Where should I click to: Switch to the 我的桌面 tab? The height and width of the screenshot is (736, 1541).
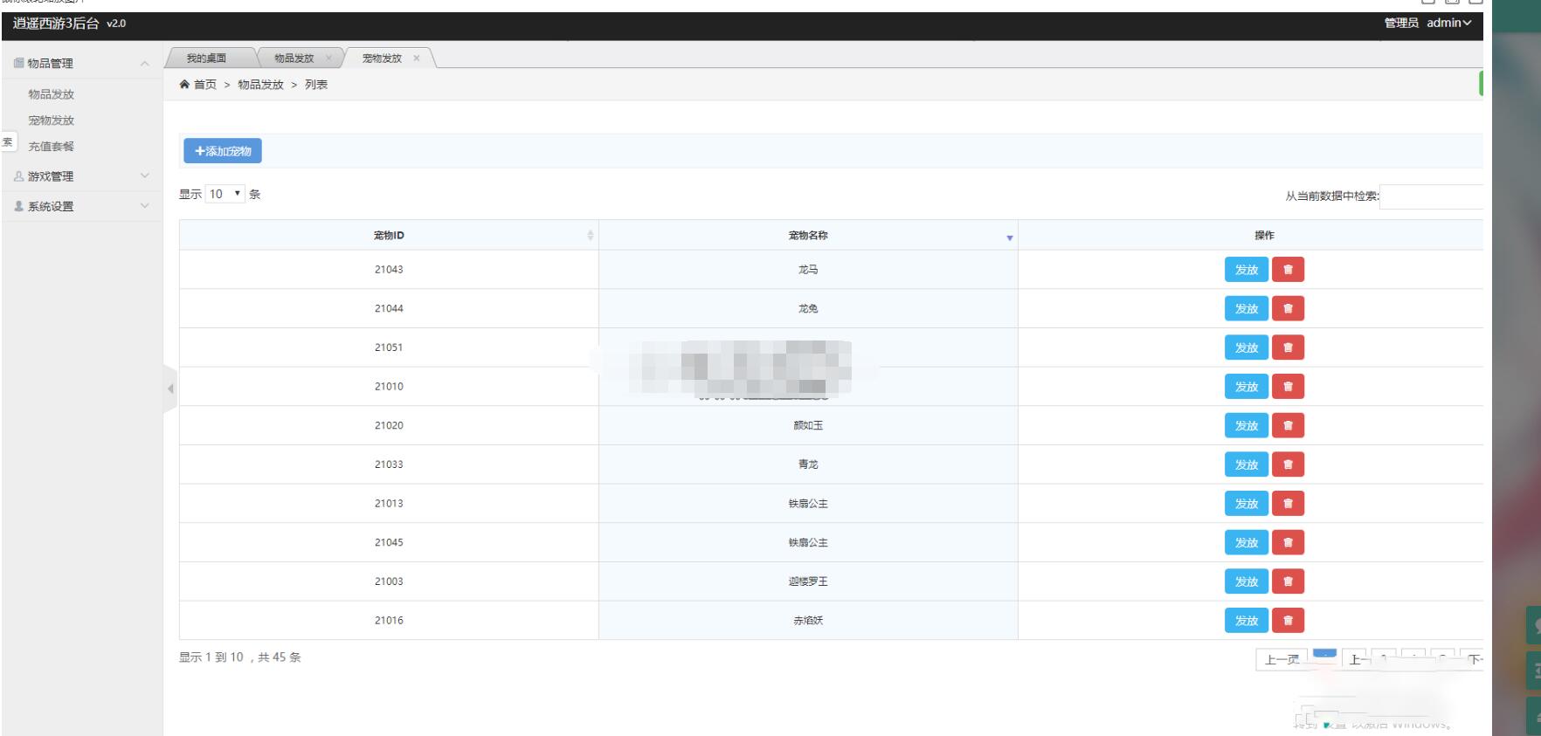206,58
